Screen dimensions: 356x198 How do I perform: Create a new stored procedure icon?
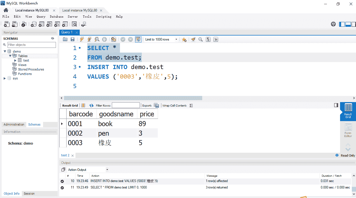pos(57,24)
